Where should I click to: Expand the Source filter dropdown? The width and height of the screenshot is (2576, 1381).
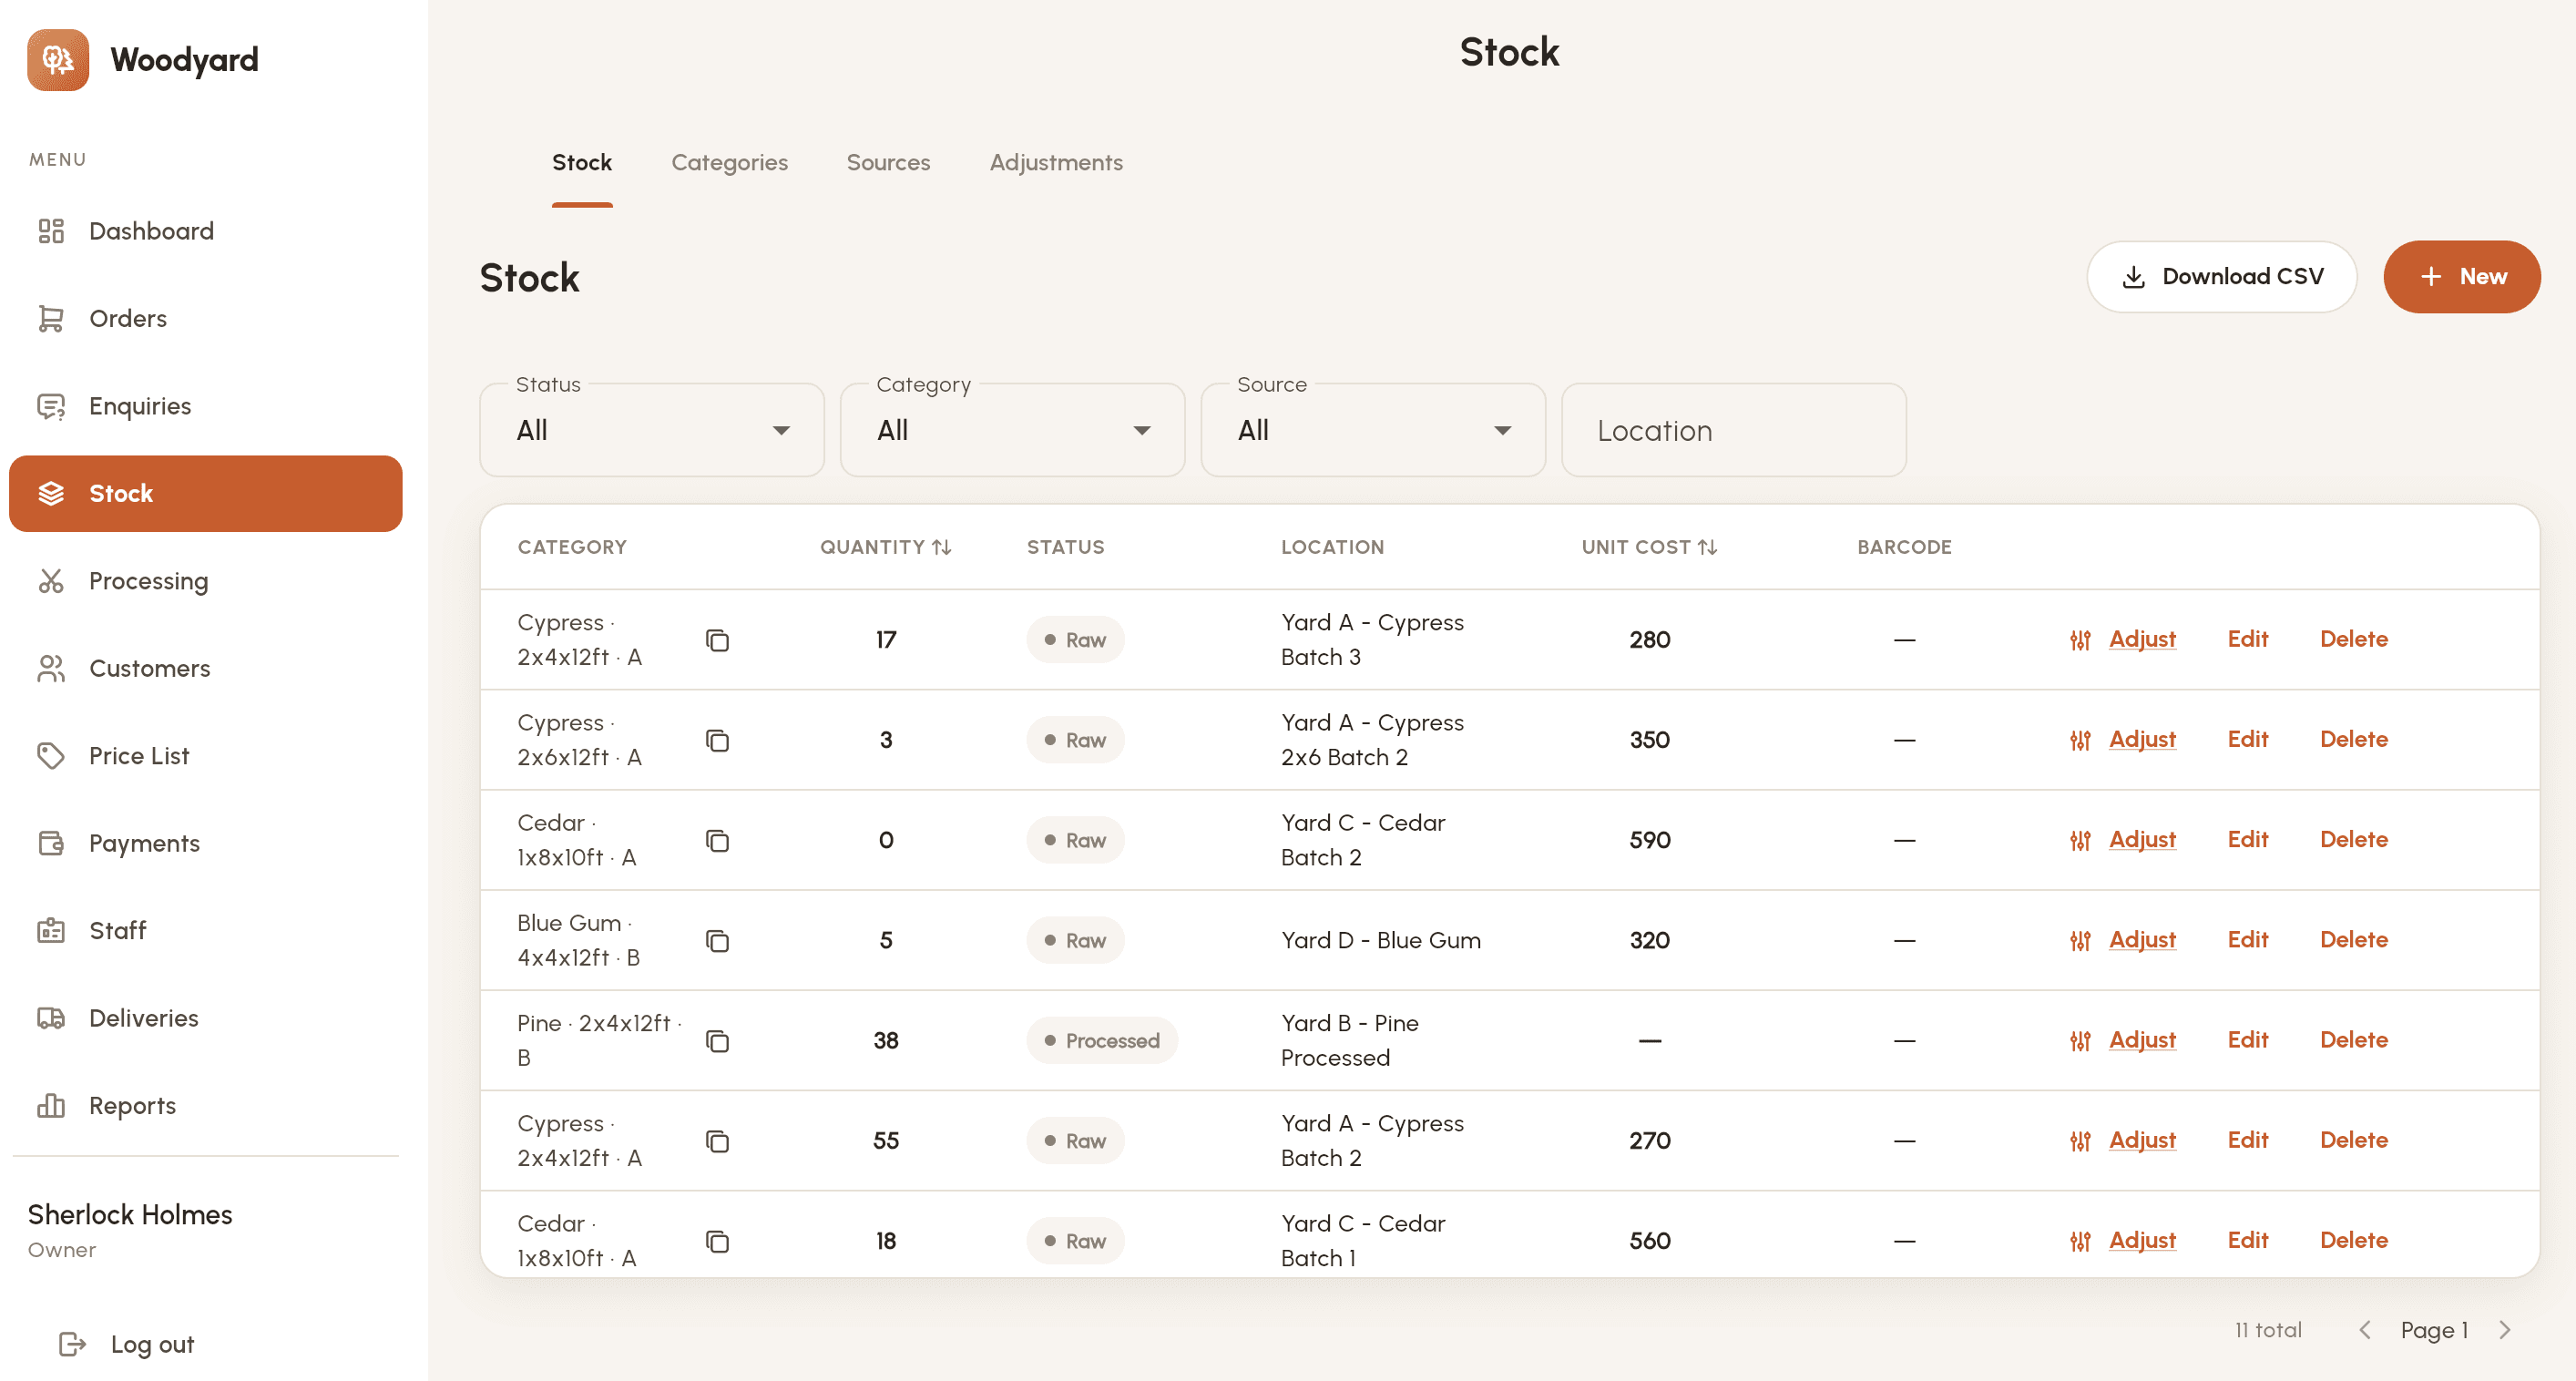pos(1373,430)
